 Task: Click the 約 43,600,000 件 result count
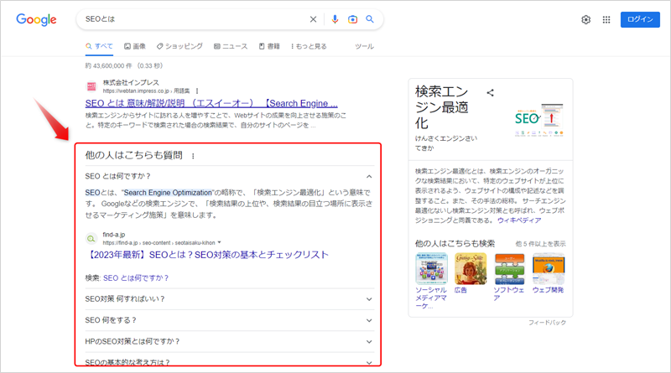[x=124, y=66]
